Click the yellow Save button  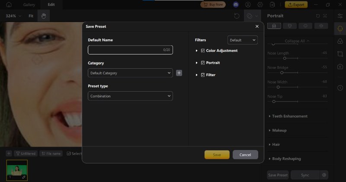[x=217, y=155]
